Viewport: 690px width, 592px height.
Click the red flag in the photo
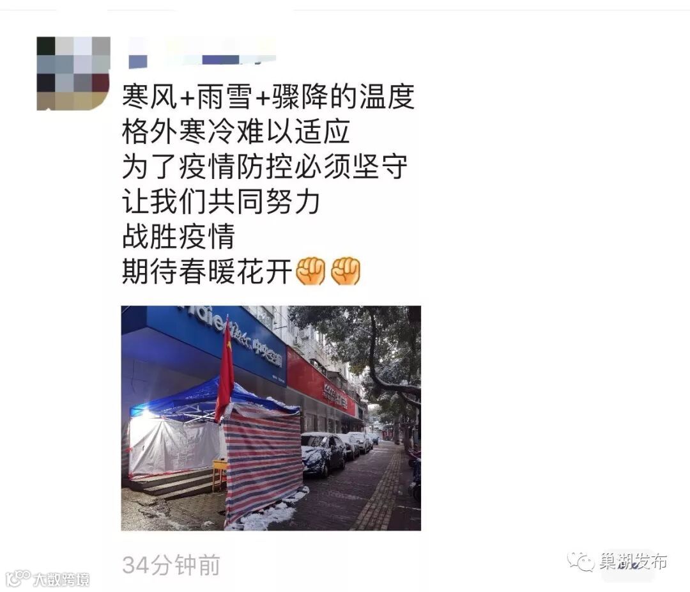coord(225,369)
